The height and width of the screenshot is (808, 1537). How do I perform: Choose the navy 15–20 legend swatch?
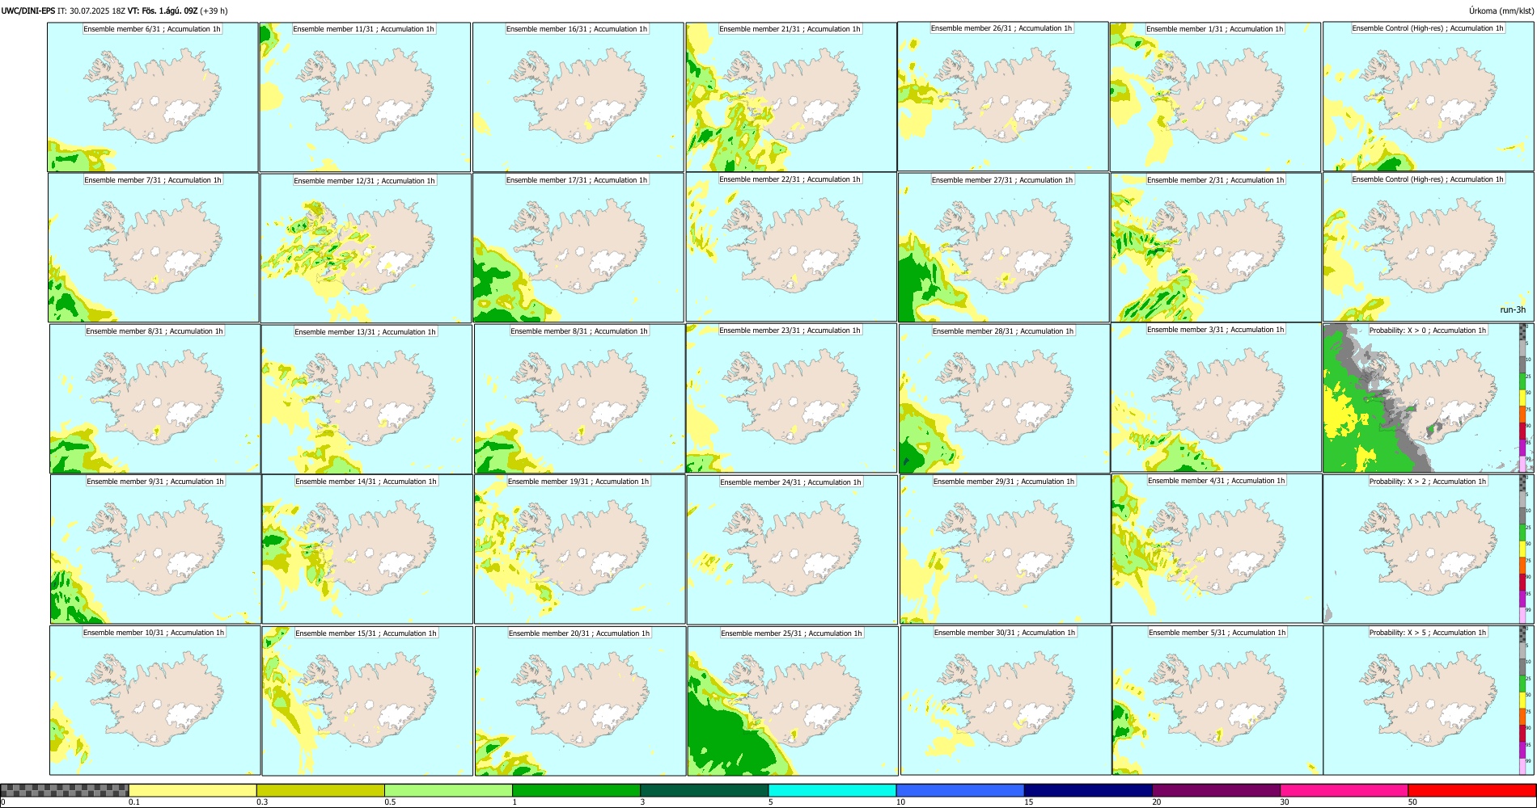coord(1088,790)
